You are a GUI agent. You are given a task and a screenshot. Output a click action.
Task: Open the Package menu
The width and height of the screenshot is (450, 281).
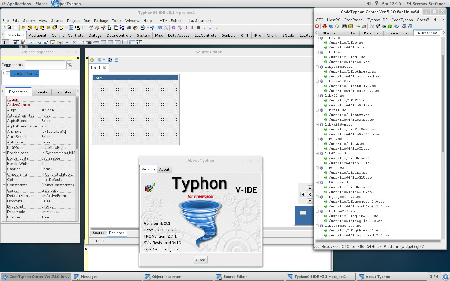point(101,21)
